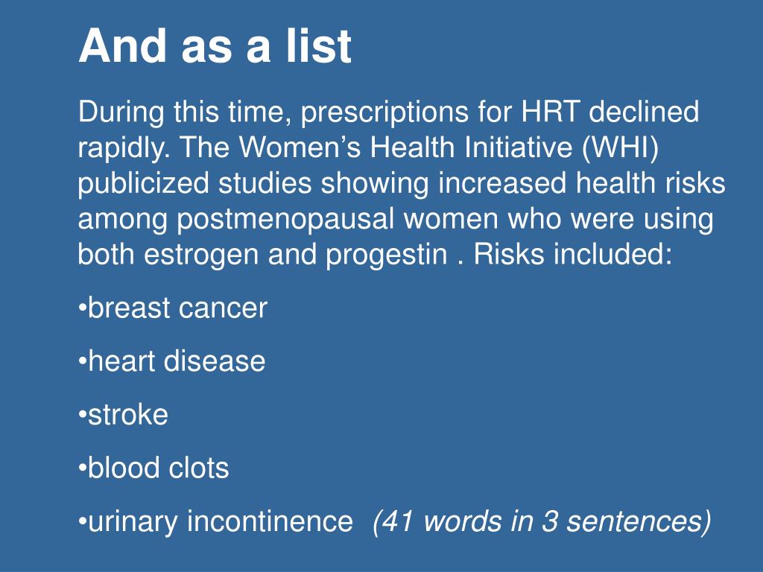The image size is (763, 572).
Task: Click the italic '(41 words in 3 sentences)' note
Action: 542,521
